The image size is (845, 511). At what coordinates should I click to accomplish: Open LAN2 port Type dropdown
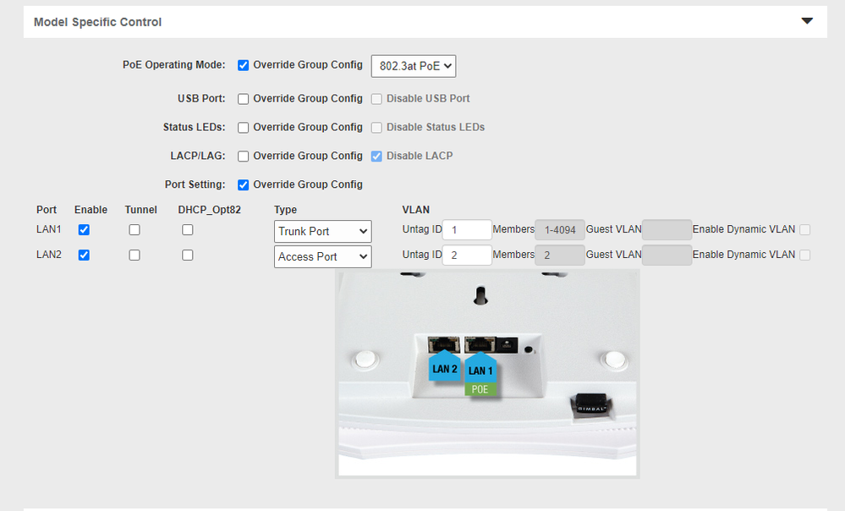click(322, 256)
